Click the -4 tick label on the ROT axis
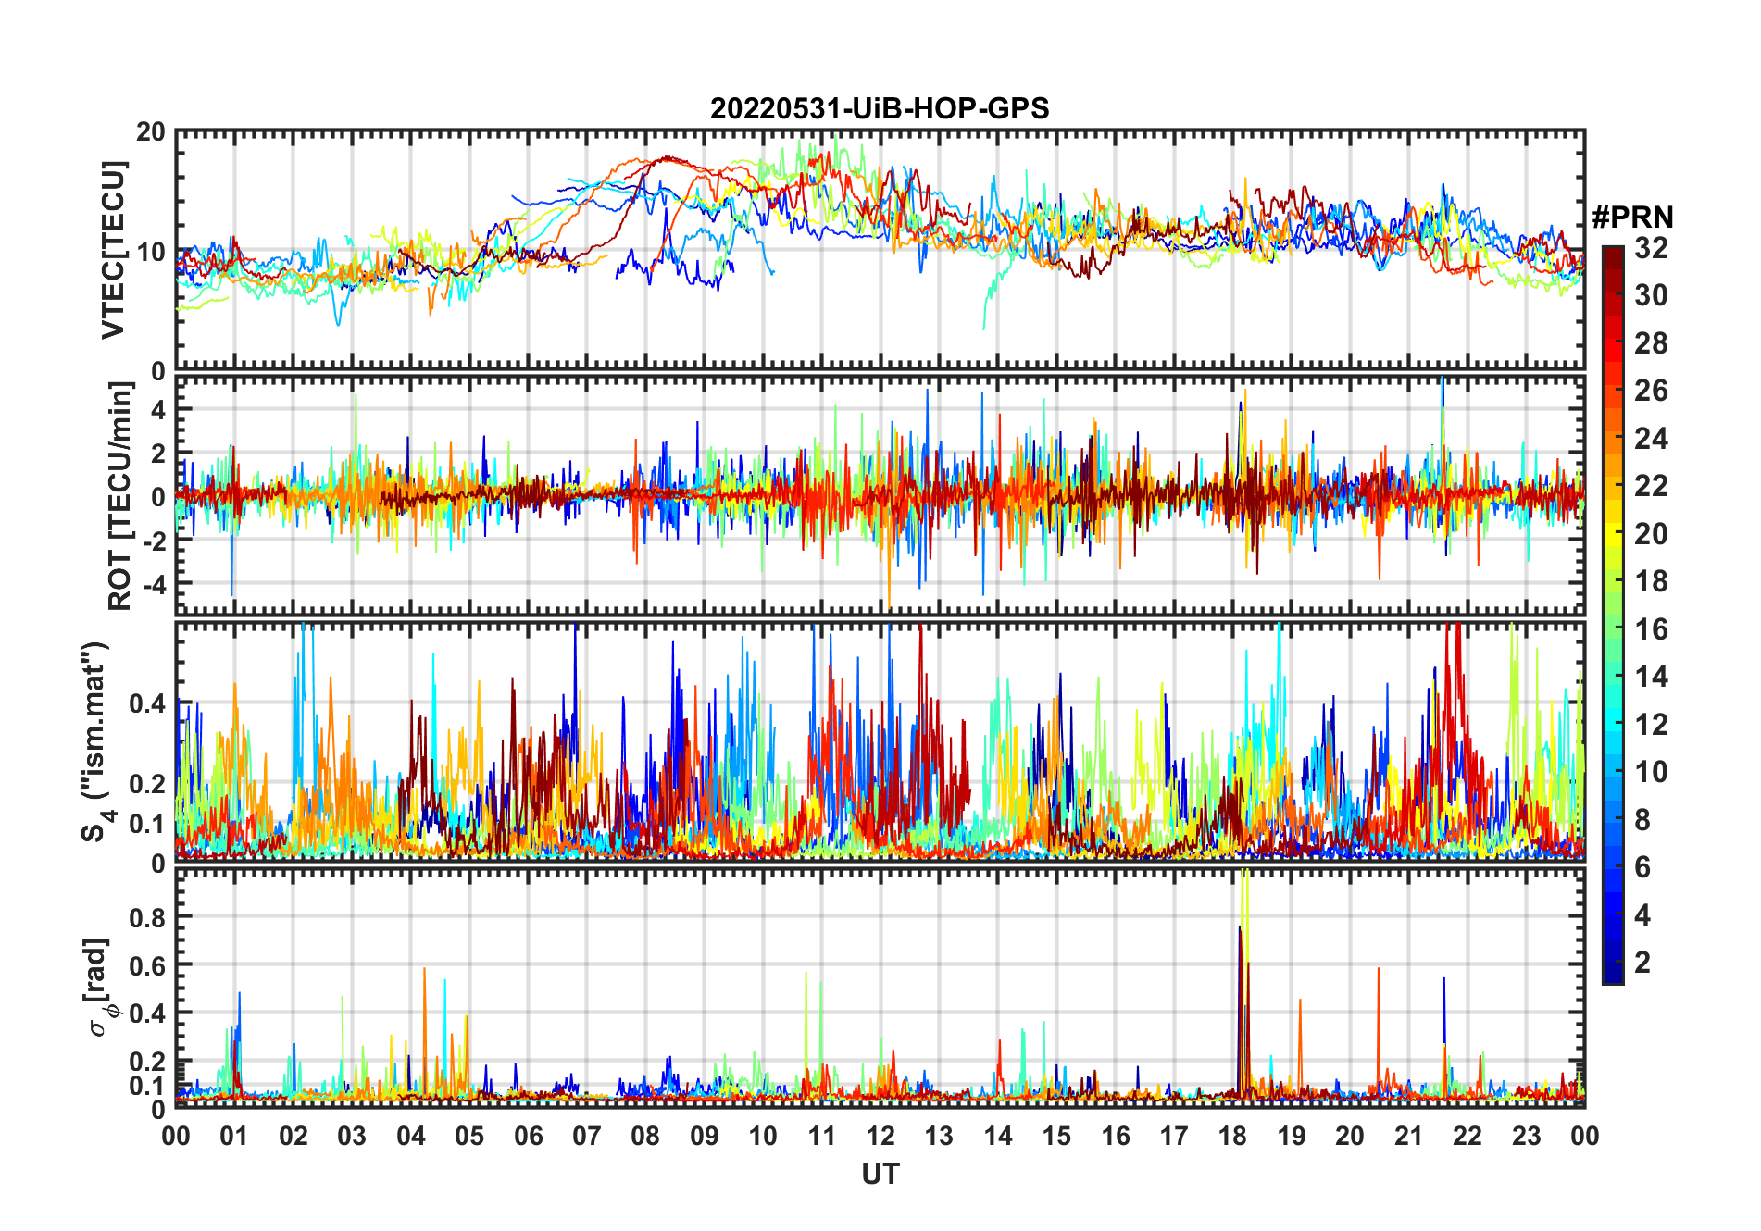 tap(151, 585)
